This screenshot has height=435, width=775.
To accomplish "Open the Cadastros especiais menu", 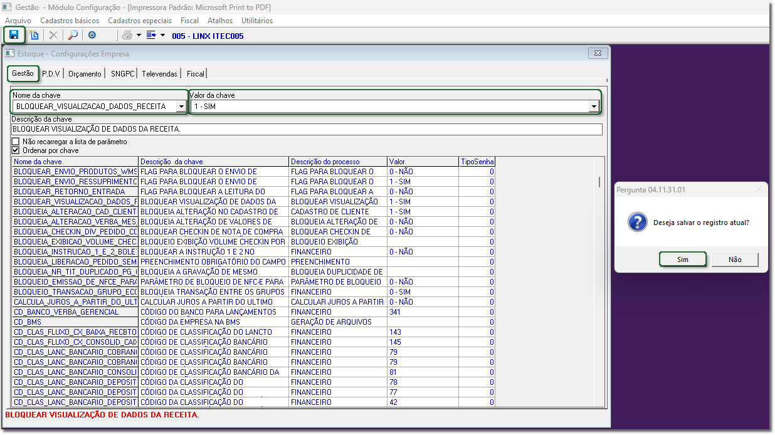I will click(x=140, y=21).
